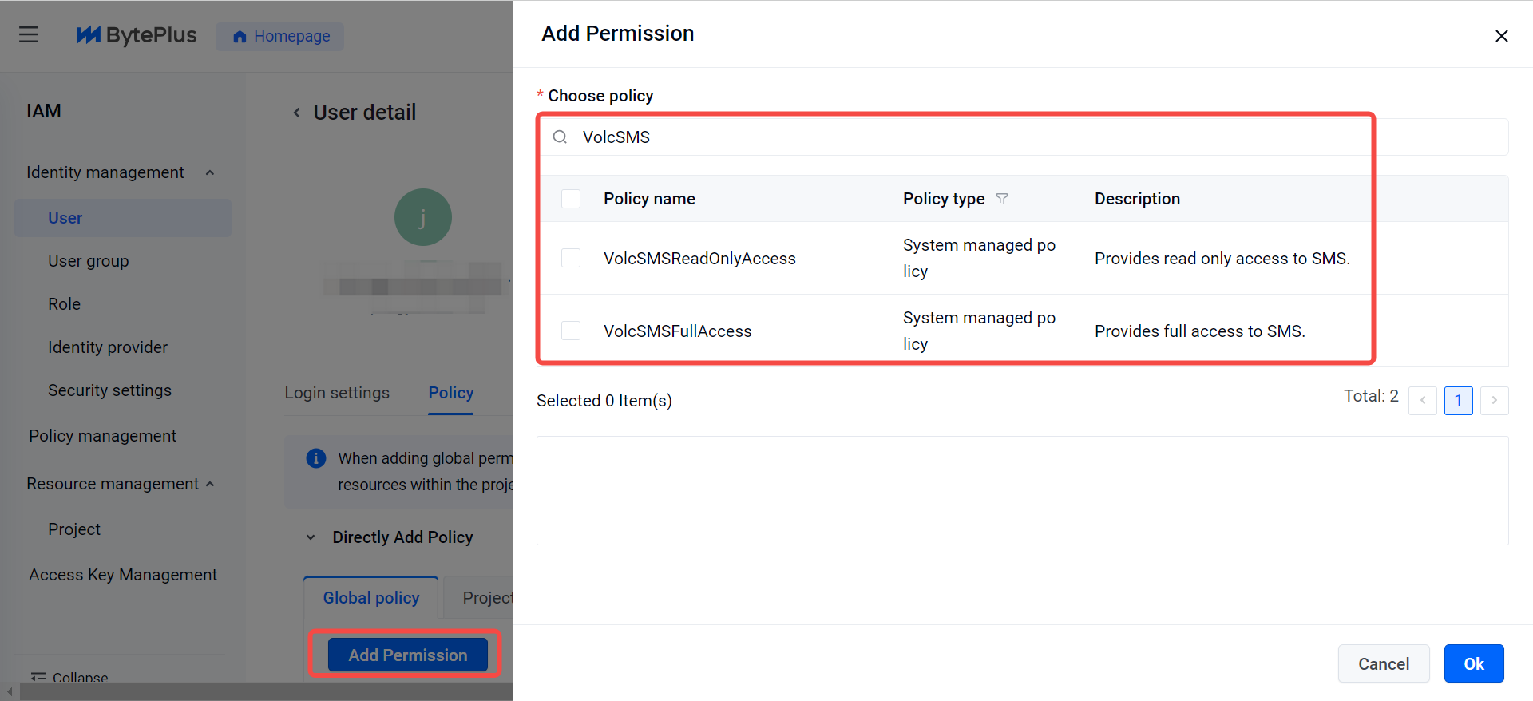This screenshot has height=701, width=1533.
Task: Go to next page of policies
Action: pyautogui.click(x=1494, y=400)
